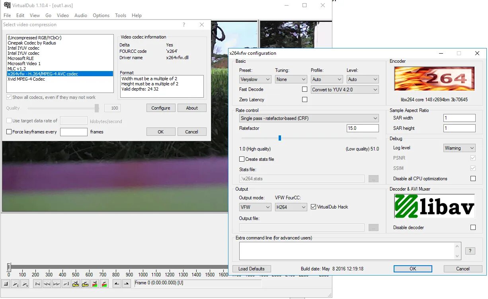This screenshot has width=488, height=299.
Task: Click the VirtualDub app icon in title bar
Action: (x=7, y=5)
